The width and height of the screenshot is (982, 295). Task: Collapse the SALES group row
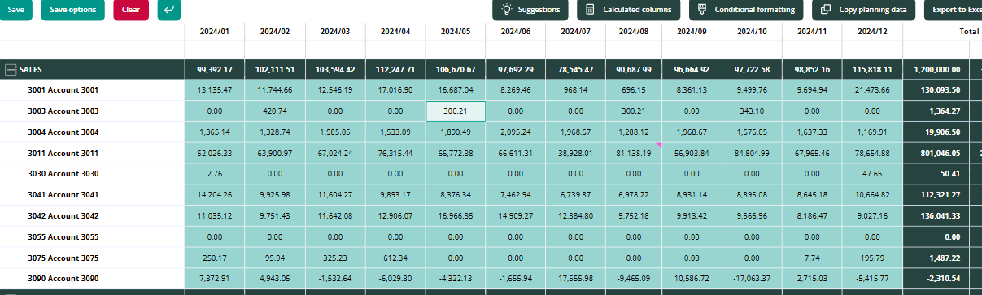pyautogui.click(x=11, y=70)
